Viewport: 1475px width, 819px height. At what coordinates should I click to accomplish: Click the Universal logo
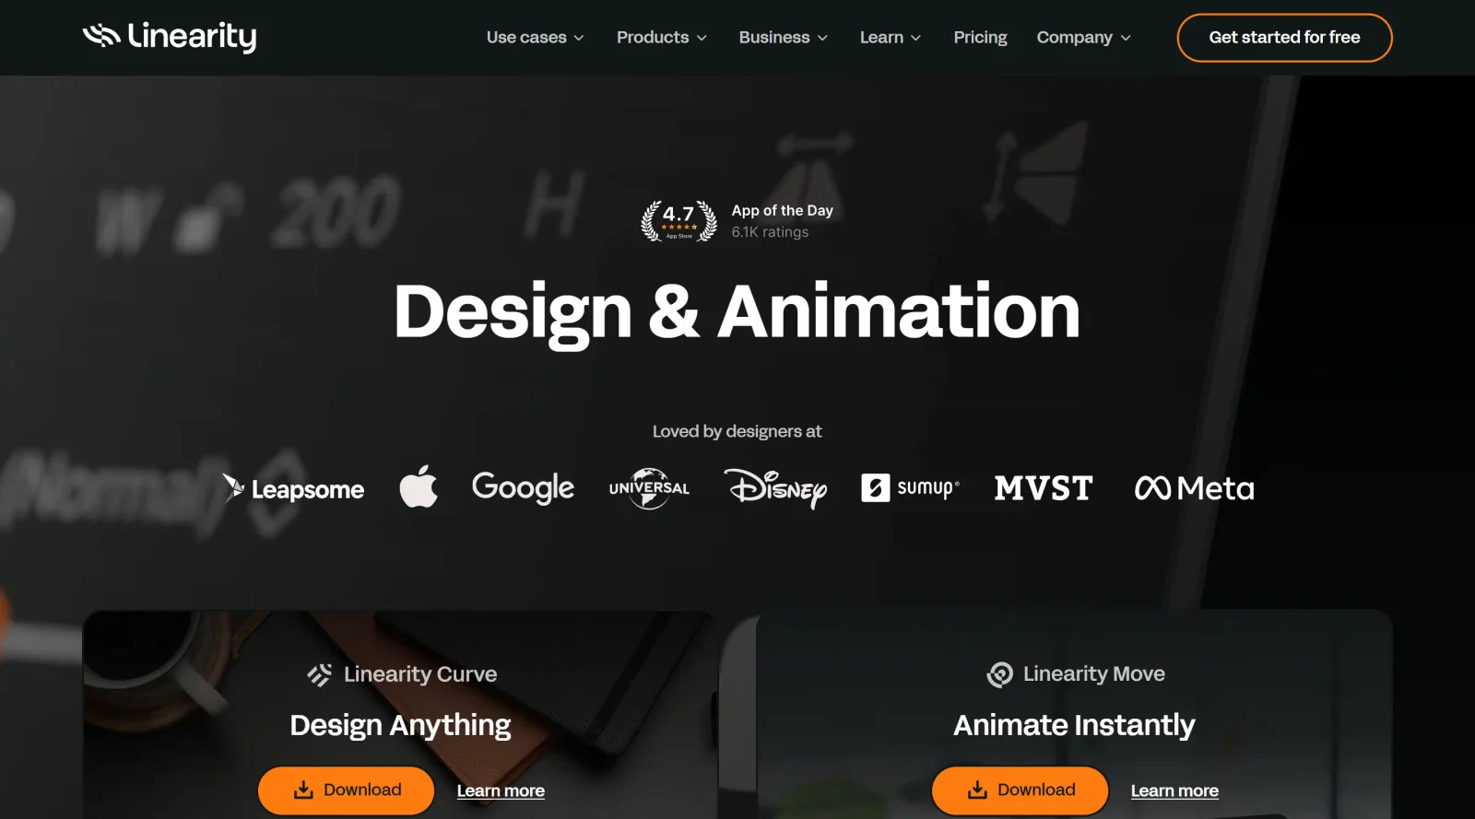tap(649, 488)
